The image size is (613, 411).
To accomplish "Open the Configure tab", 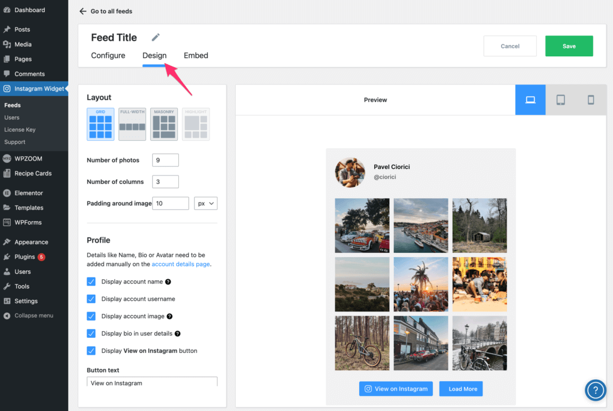I will click(x=108, y=55).
